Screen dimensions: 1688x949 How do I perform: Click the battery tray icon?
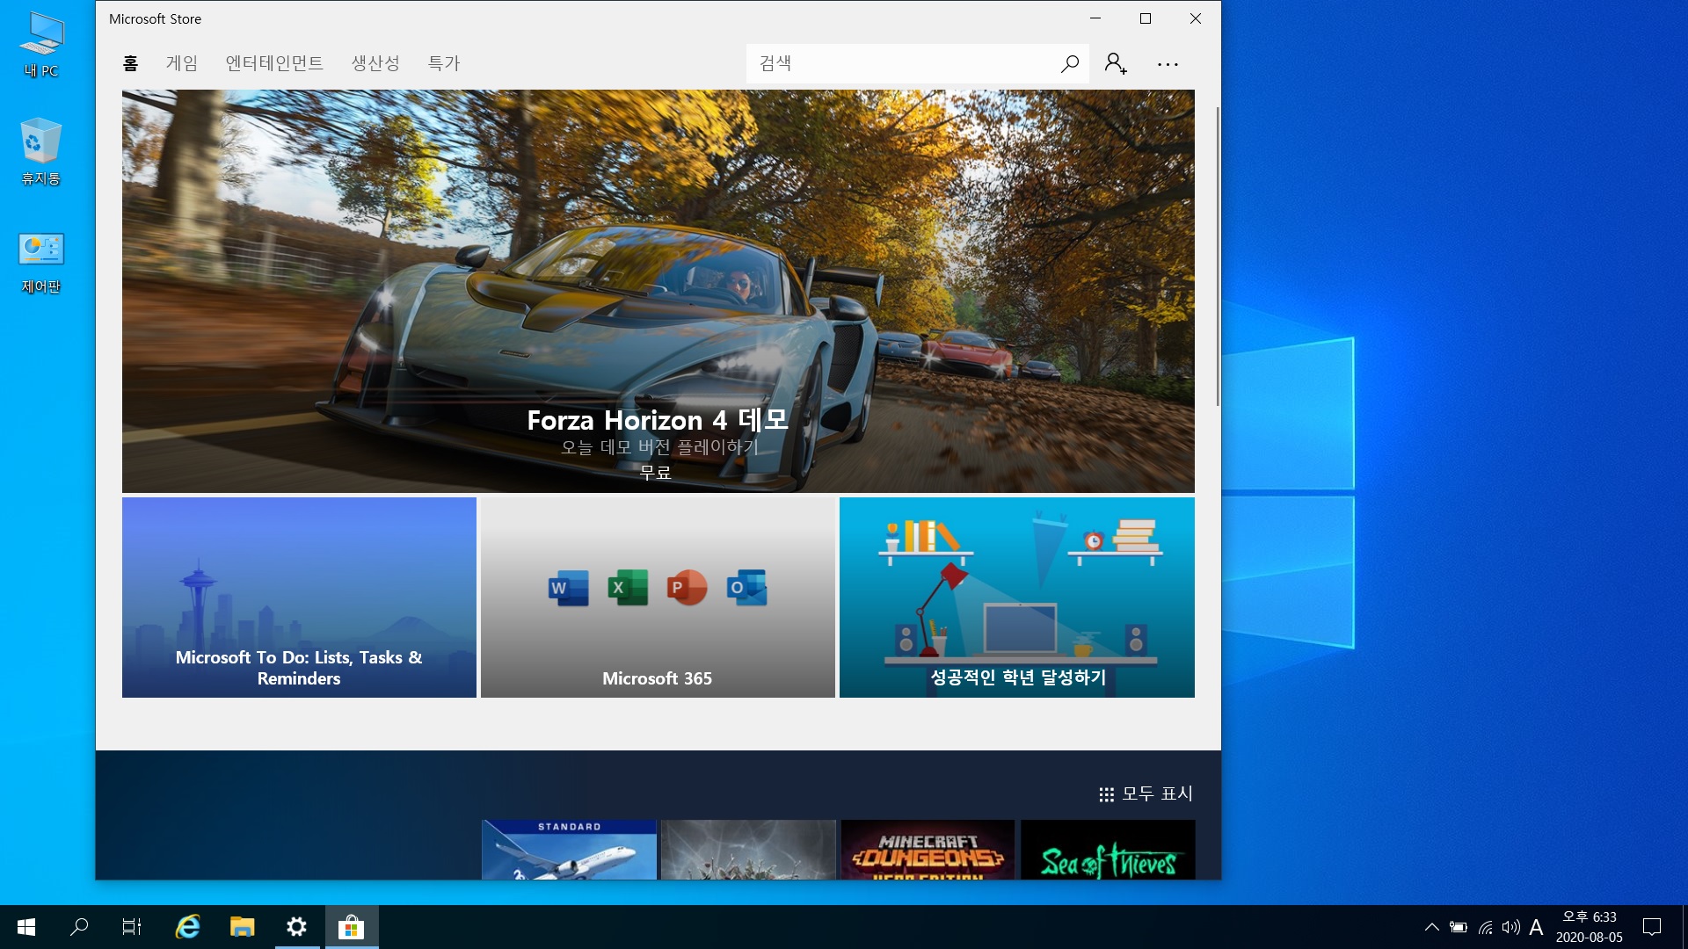coord(1459,927)
